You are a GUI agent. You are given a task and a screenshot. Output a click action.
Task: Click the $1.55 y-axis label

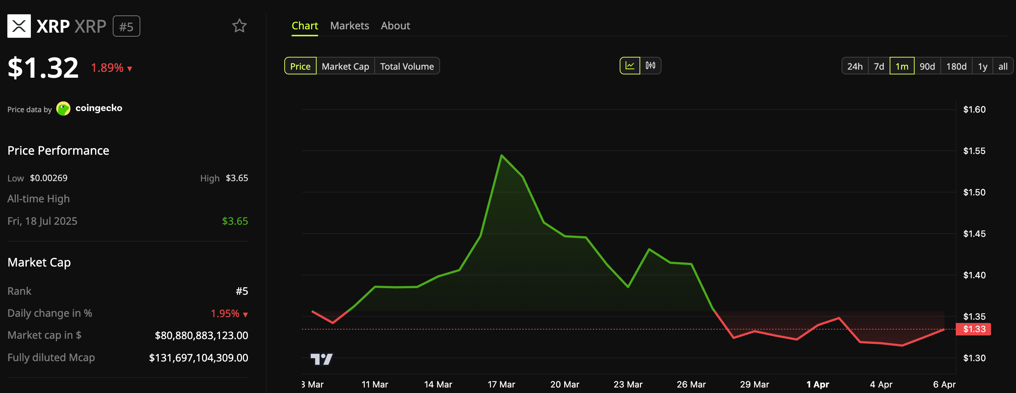pyautogui.click(x=974, y=151)
